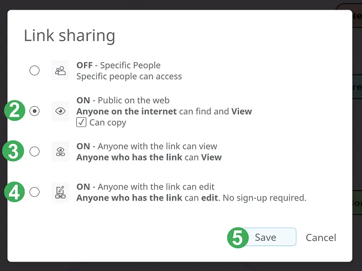362x271 pixels.
Task: Select the OFF - Specific People radio button
Action: click(35, 71)
